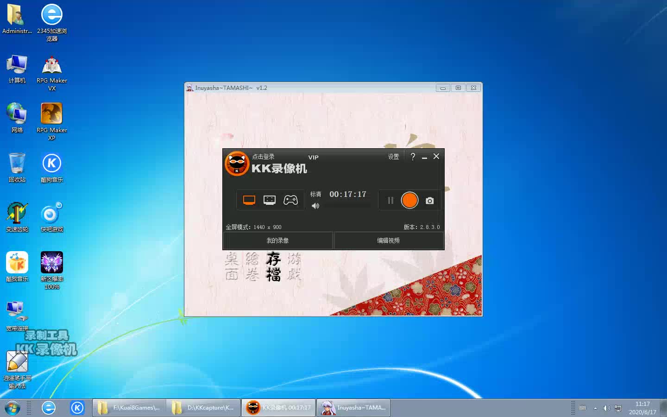The width and height of the screenshot is (667, 417).
Task: Switch to KK录像机 taskbar item
Action: coord(278,408)
